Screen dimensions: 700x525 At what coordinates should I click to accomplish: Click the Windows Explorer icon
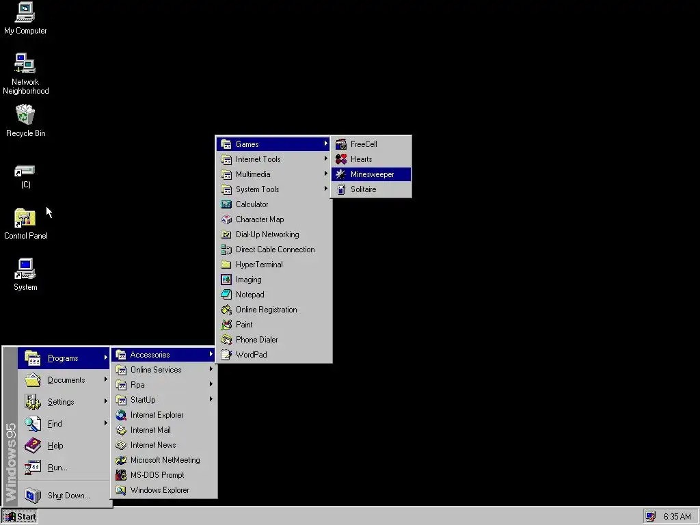[121, 490]
